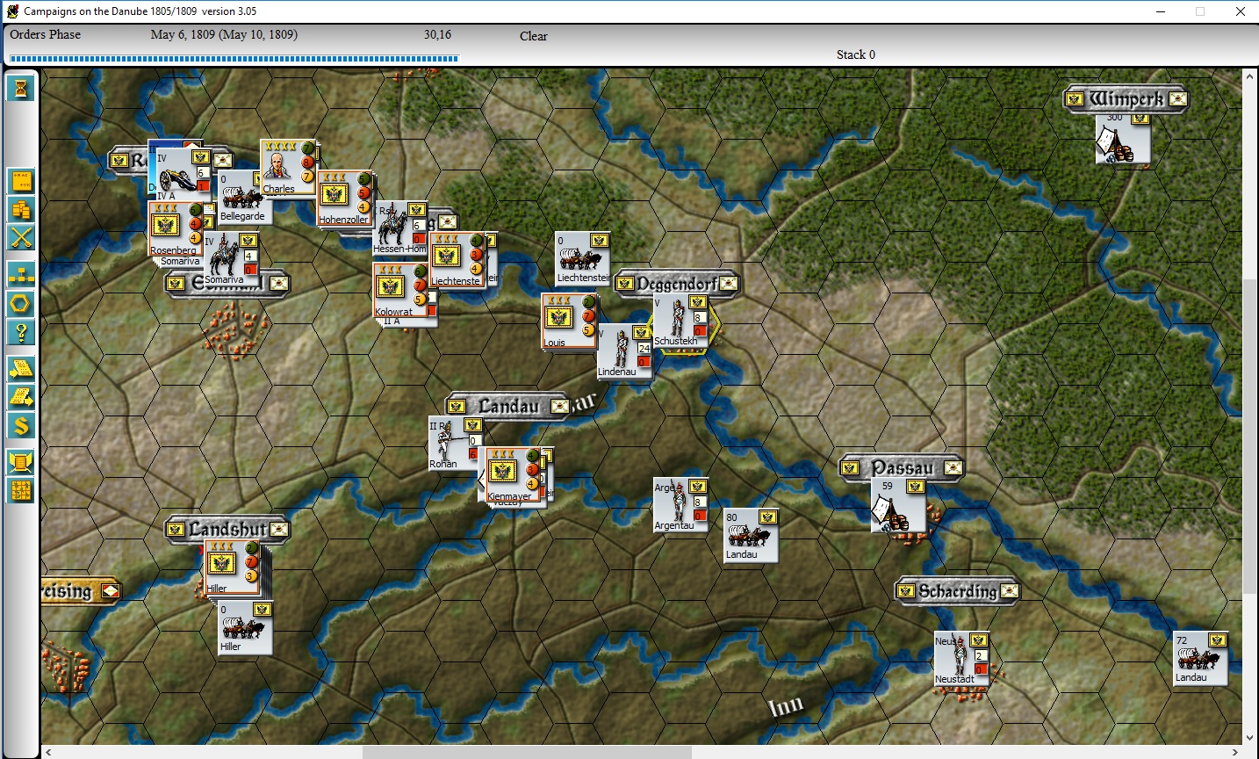
Task: Open the mini-map grid icon
Action: (x=21, y=490)
